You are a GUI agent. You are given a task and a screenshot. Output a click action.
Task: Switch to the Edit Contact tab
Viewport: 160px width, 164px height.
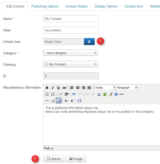click(15, 6)
